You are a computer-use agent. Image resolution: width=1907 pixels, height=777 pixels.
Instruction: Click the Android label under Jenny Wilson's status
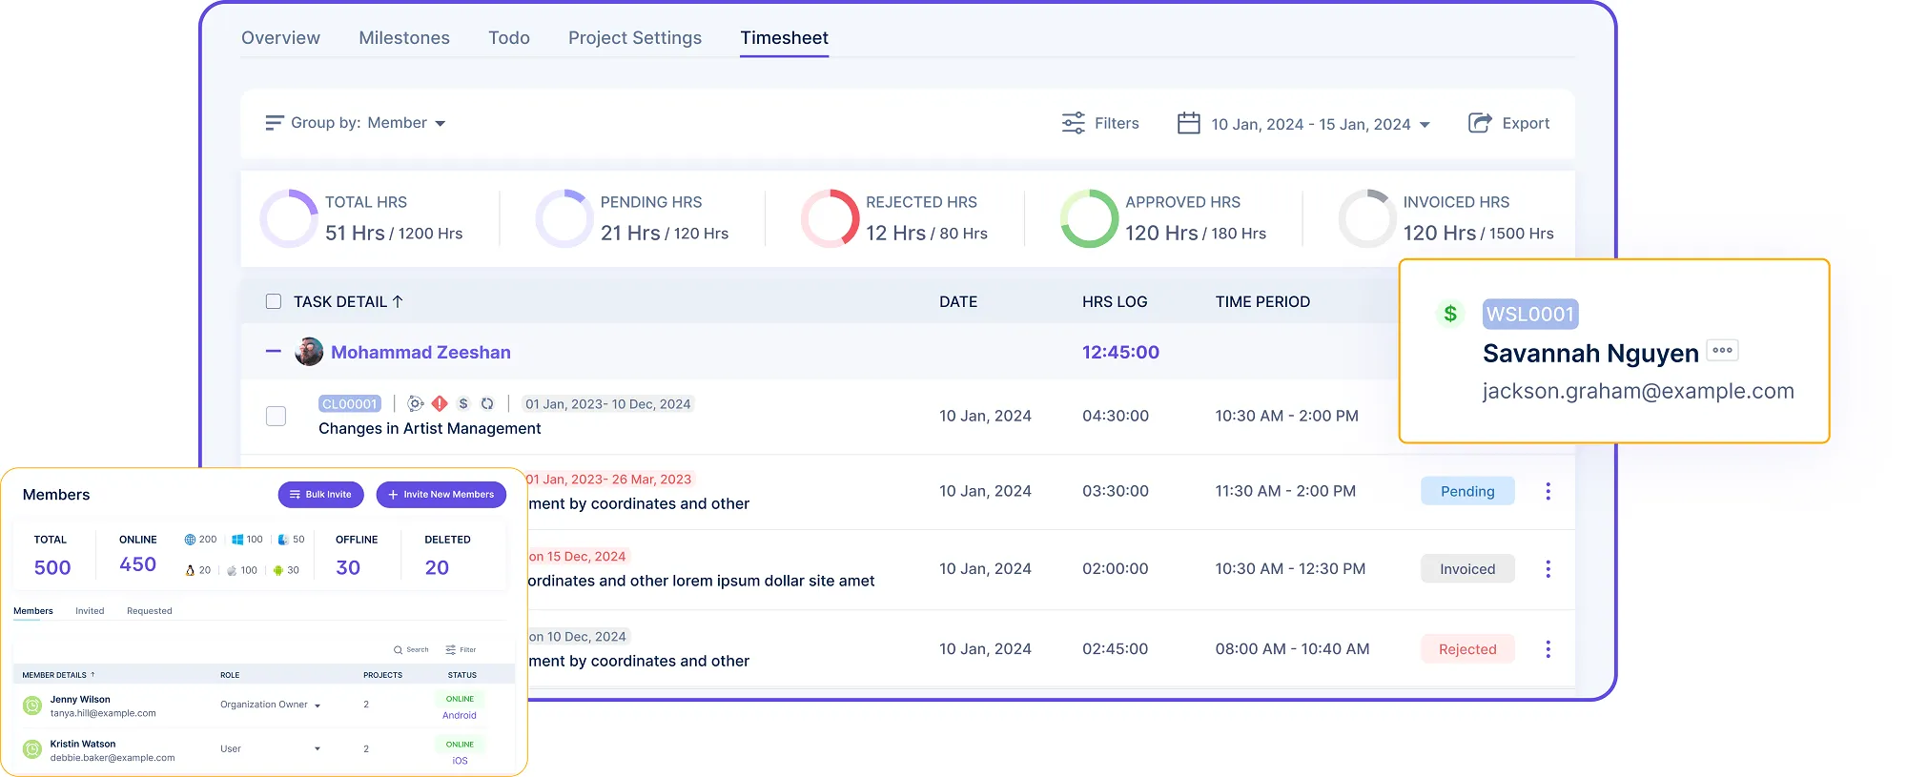point(460,716)
